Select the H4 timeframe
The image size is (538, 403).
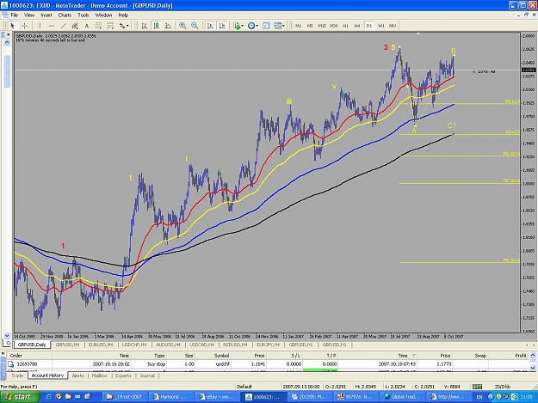coord(357,26)
